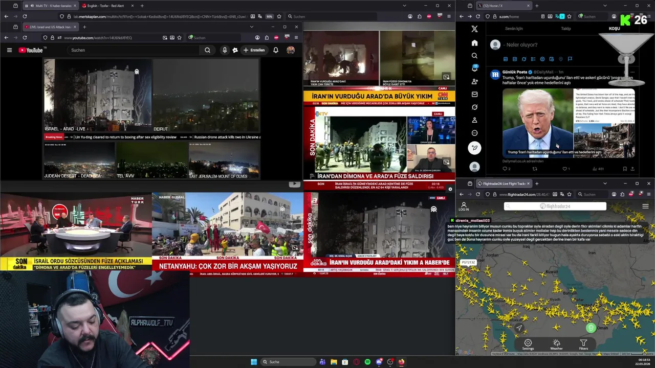Open X notifications bell with badge
The height and width of the screenshot is (368, 655).
tap(474, 68)
